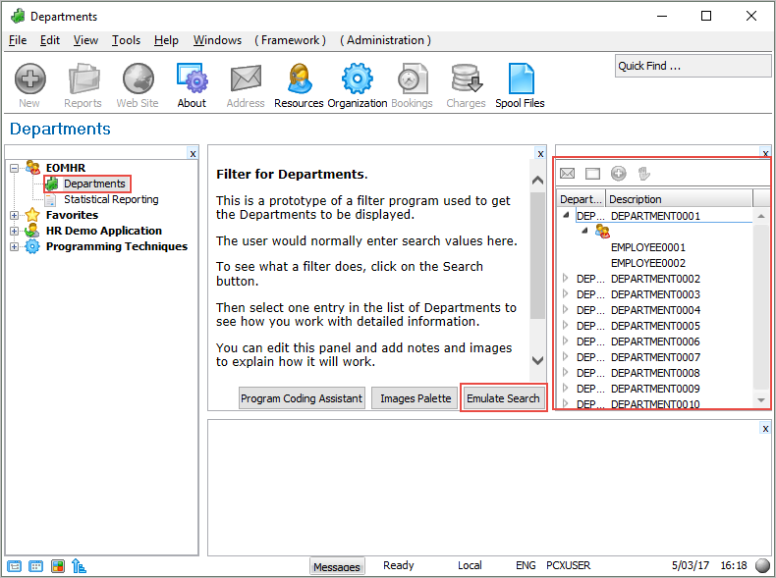776x578 pixels.
Task: Toggle the Messages button in status bar
Action: pos(337,566)
